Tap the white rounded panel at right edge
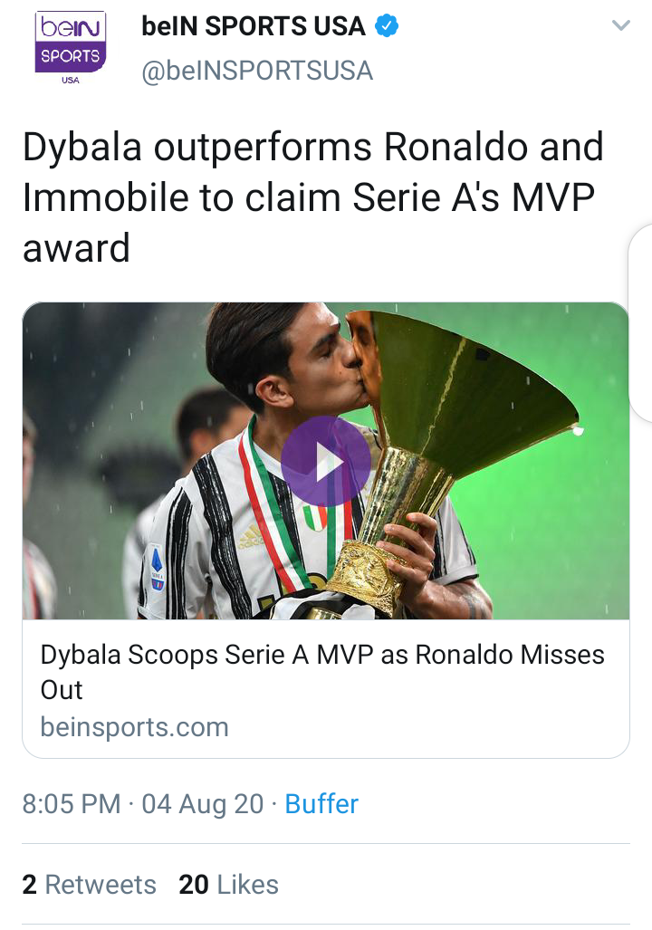The width and height of the screenshot is (652, 930). point(641,323)
